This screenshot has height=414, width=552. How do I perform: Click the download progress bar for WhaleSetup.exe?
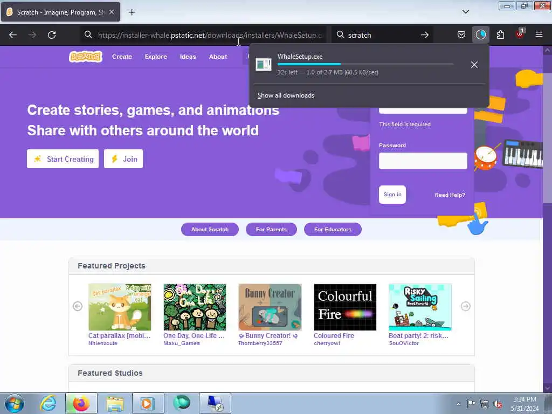point(365,65)
